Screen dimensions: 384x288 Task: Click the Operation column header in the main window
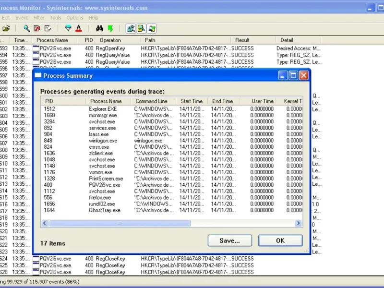(117, 40)
